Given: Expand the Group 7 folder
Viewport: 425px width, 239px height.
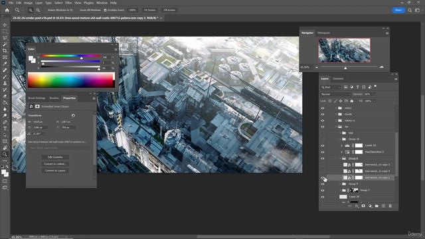Looking at the screenshot, I should [x=340, y=191].
